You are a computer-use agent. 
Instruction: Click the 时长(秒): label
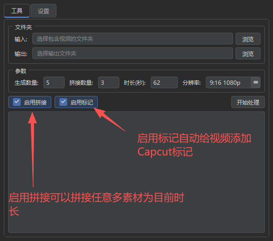coord(135,83)
